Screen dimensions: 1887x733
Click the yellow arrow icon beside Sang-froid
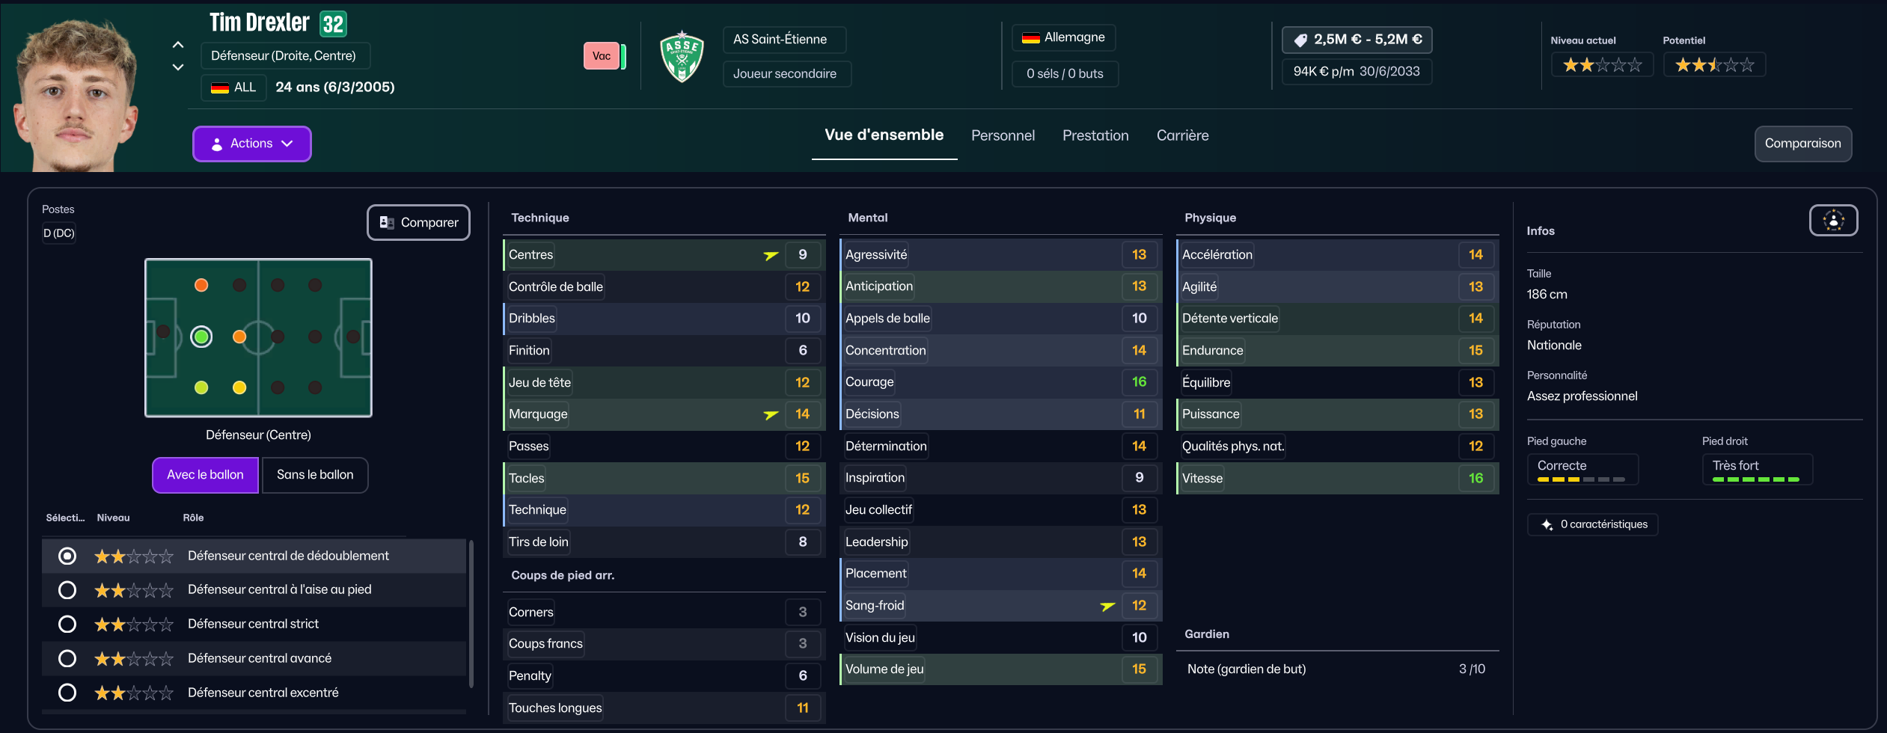point(1107,607)
